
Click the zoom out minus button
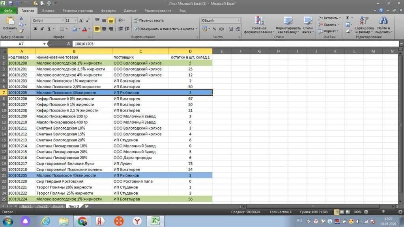point(366,212)
